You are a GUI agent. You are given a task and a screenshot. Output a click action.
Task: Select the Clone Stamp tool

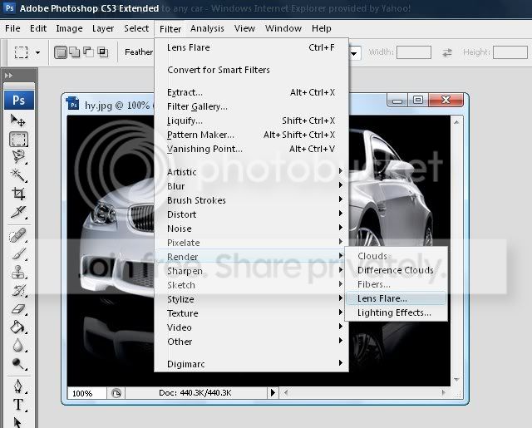(x=18, y=272)
